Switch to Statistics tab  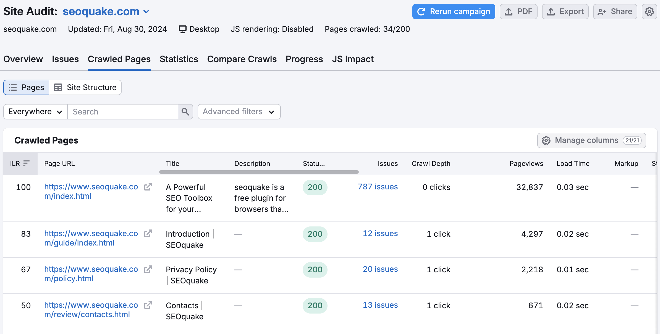[x=179, y=59]
